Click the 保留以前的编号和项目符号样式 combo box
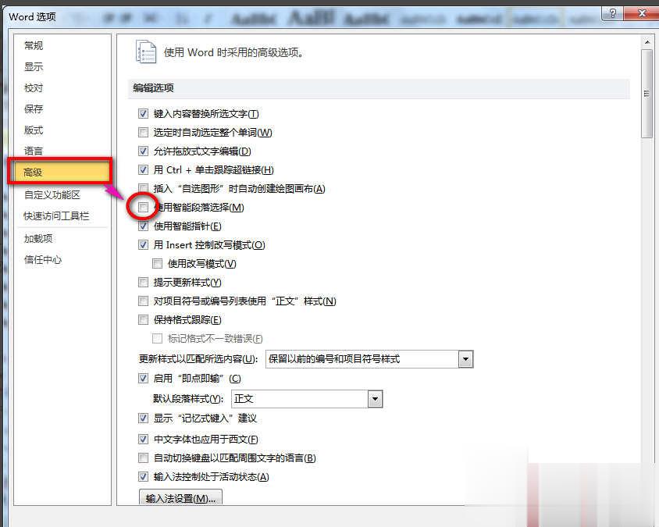659x527 pixels. (x=369, y=359)
